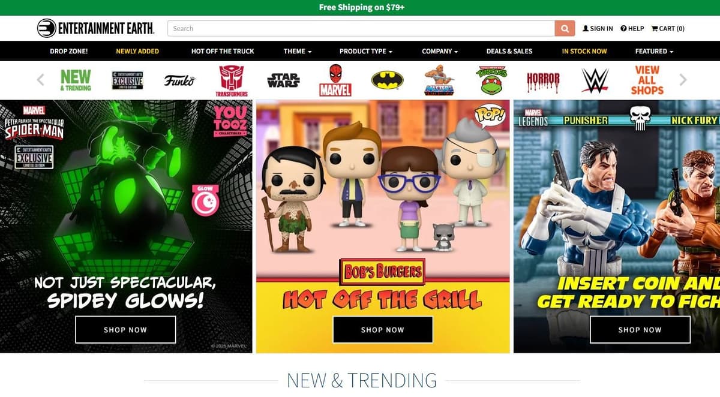Select In Stock Now menu item
Image resolution: width=720 pixels, height=397 pixels.
click(x=584, y=51)
